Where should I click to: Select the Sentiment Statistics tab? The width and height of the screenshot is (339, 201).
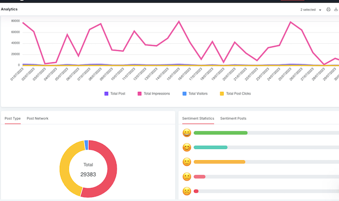click(x=198, y=118)
